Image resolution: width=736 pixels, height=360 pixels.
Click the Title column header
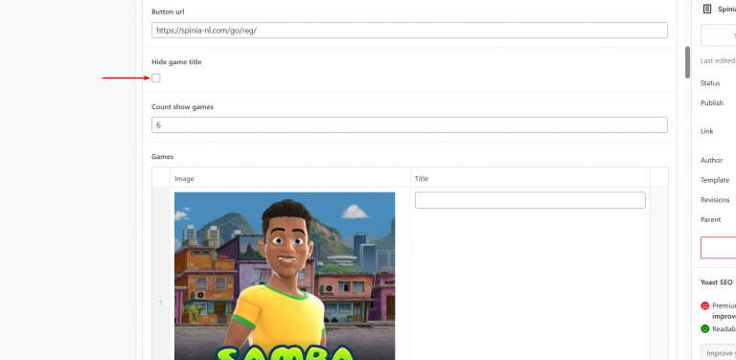(422, 179)
